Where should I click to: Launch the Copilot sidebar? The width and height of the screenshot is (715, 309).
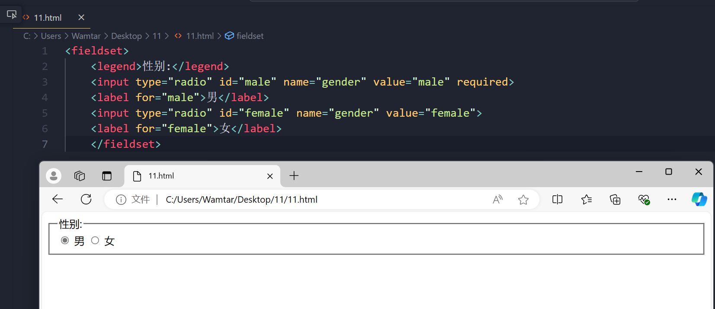(x=699, y=199)
